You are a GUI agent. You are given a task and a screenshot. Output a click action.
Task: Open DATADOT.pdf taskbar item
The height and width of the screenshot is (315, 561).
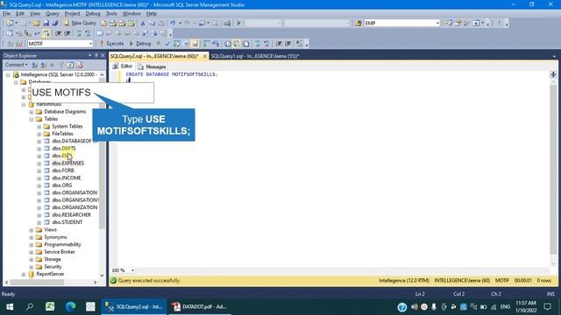[199, 307]
